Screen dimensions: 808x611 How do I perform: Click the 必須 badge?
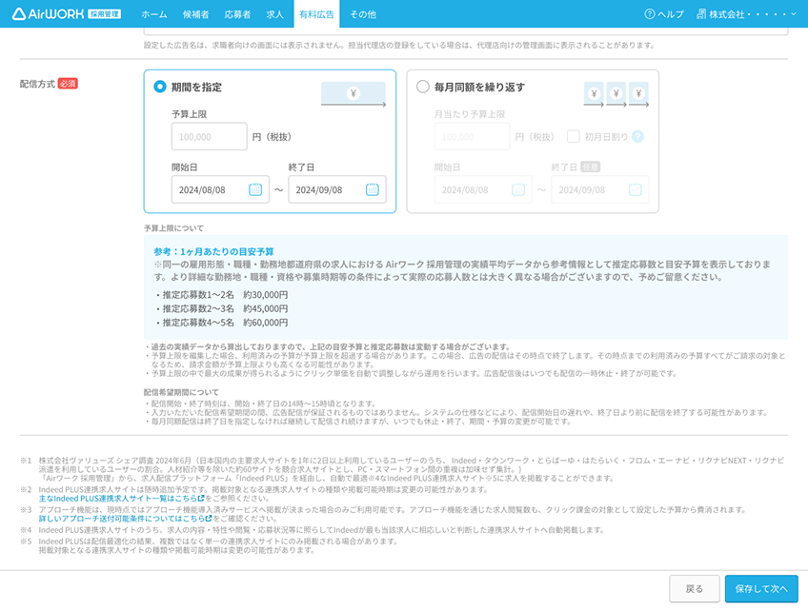[68, 84]
